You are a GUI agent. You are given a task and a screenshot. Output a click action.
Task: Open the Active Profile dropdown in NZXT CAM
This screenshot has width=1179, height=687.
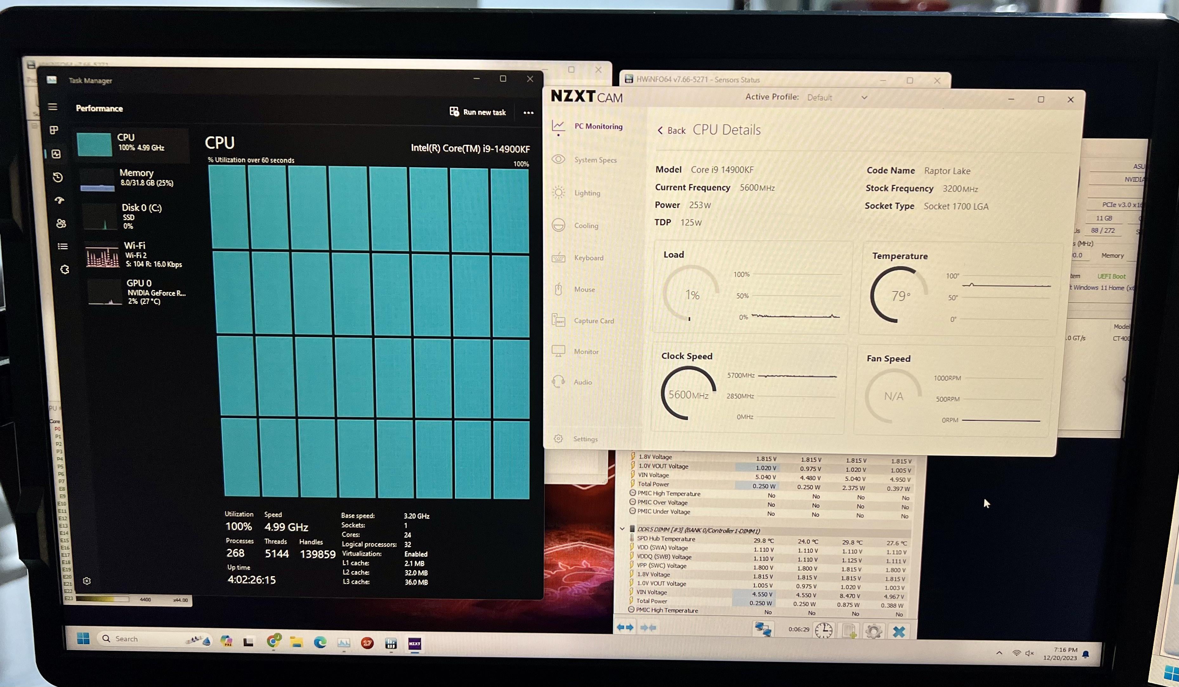click(x=837, y=98)
